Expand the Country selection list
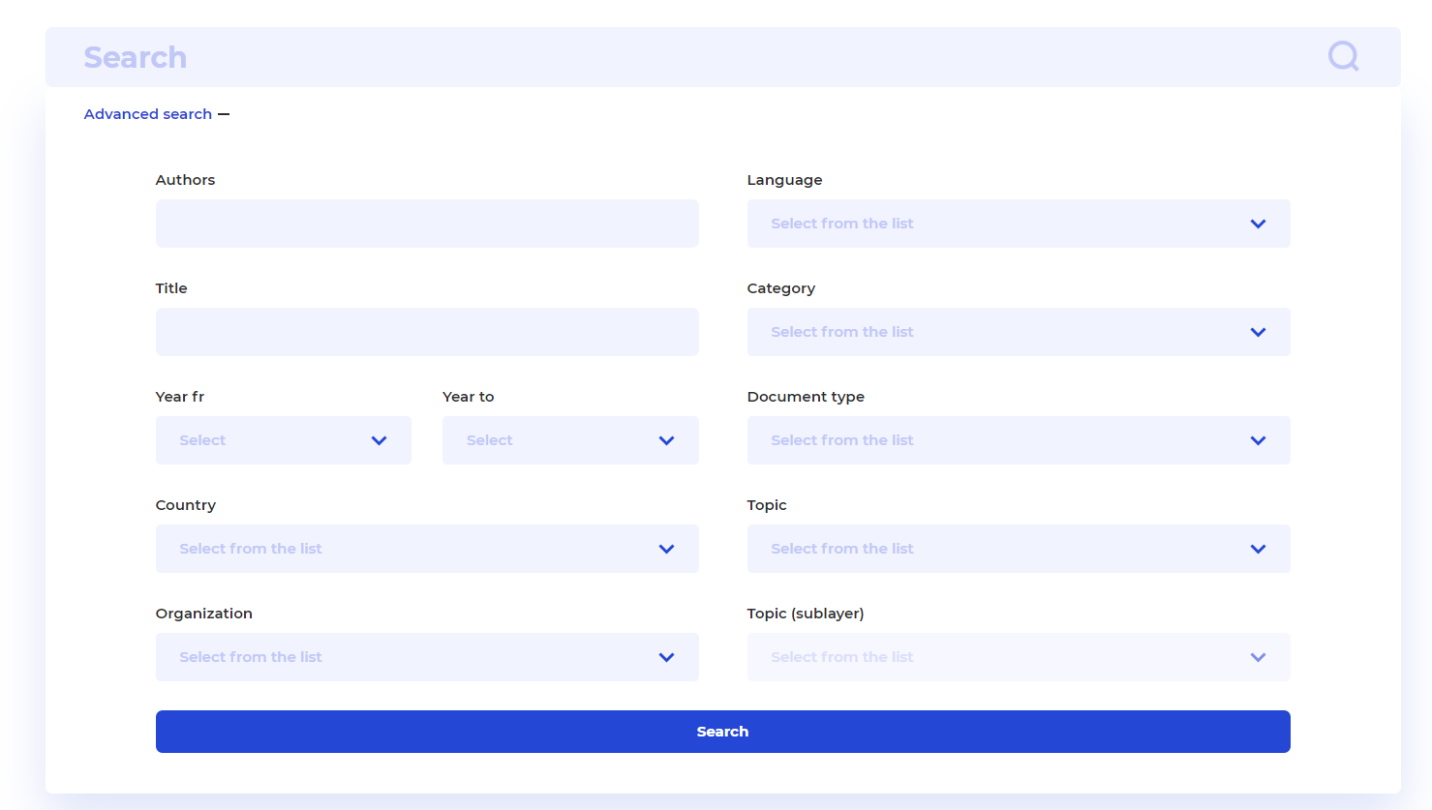Image resolution: width=1432 pixels, height=810 pixels. [426, 549]
